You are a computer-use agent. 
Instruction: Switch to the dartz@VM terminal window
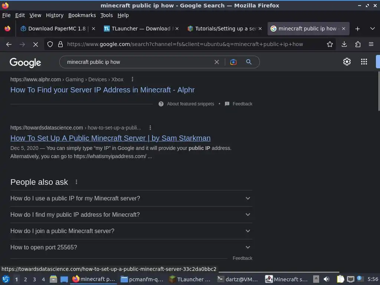pyautogui.click(x=238, y=279)
